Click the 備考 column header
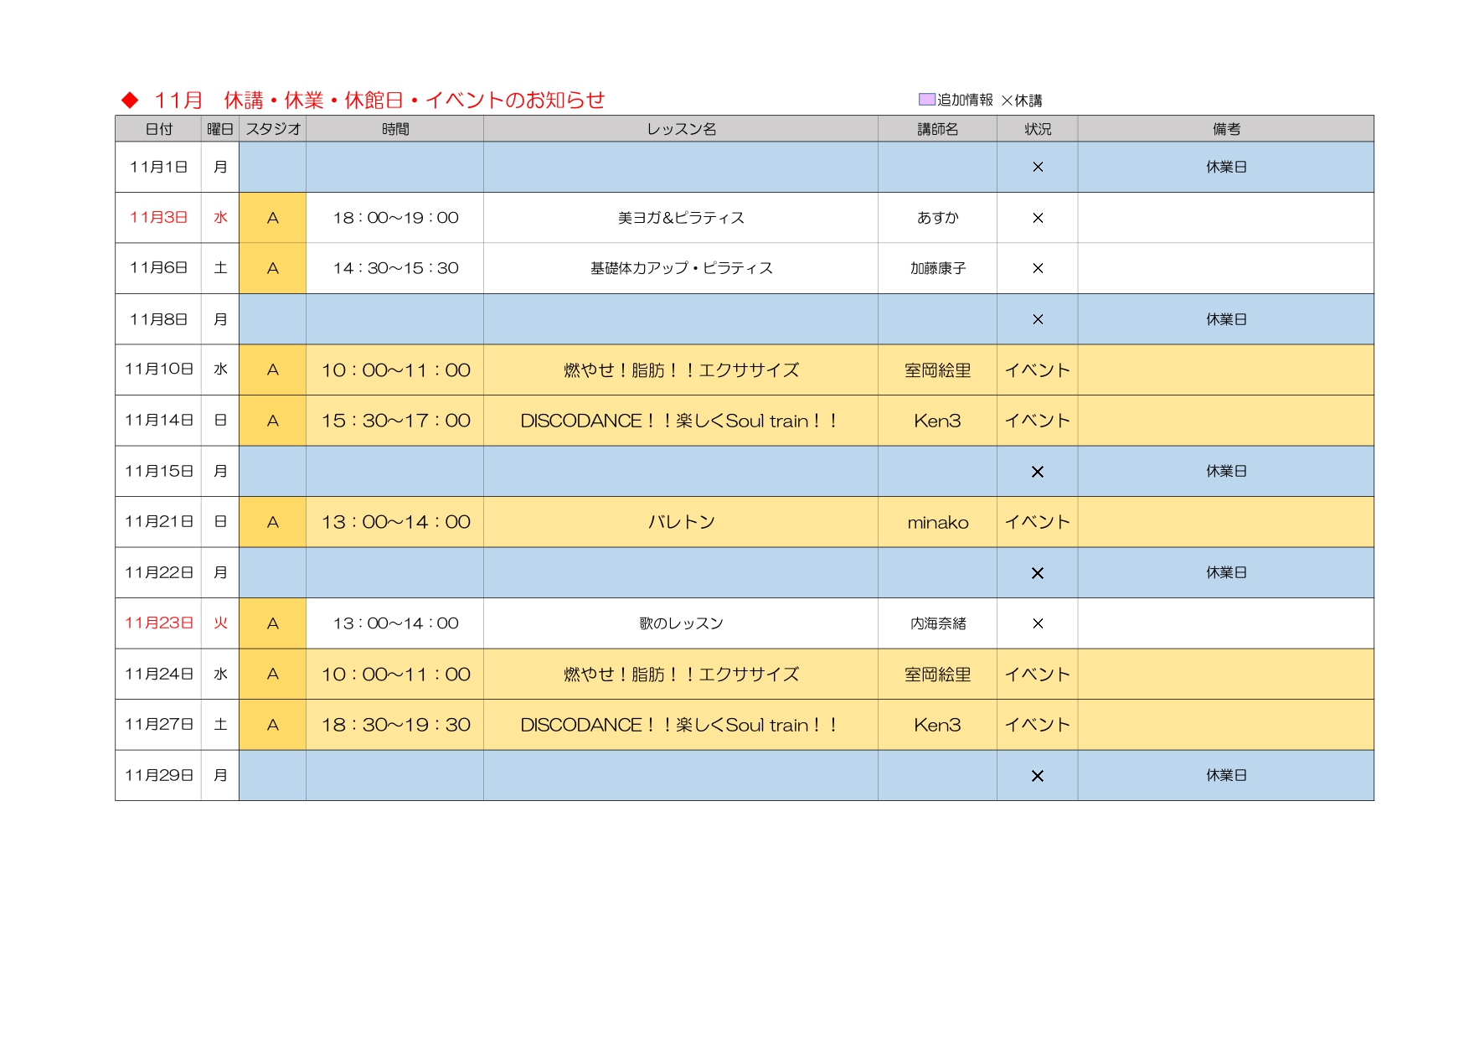Screen dimensions: 1469x1039 click(x=1226, y=129)
